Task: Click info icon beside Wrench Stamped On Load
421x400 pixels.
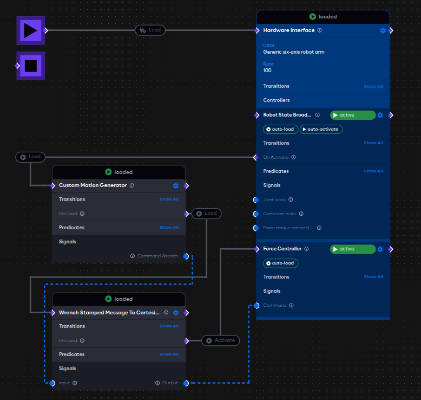Action: coord(82,340)
